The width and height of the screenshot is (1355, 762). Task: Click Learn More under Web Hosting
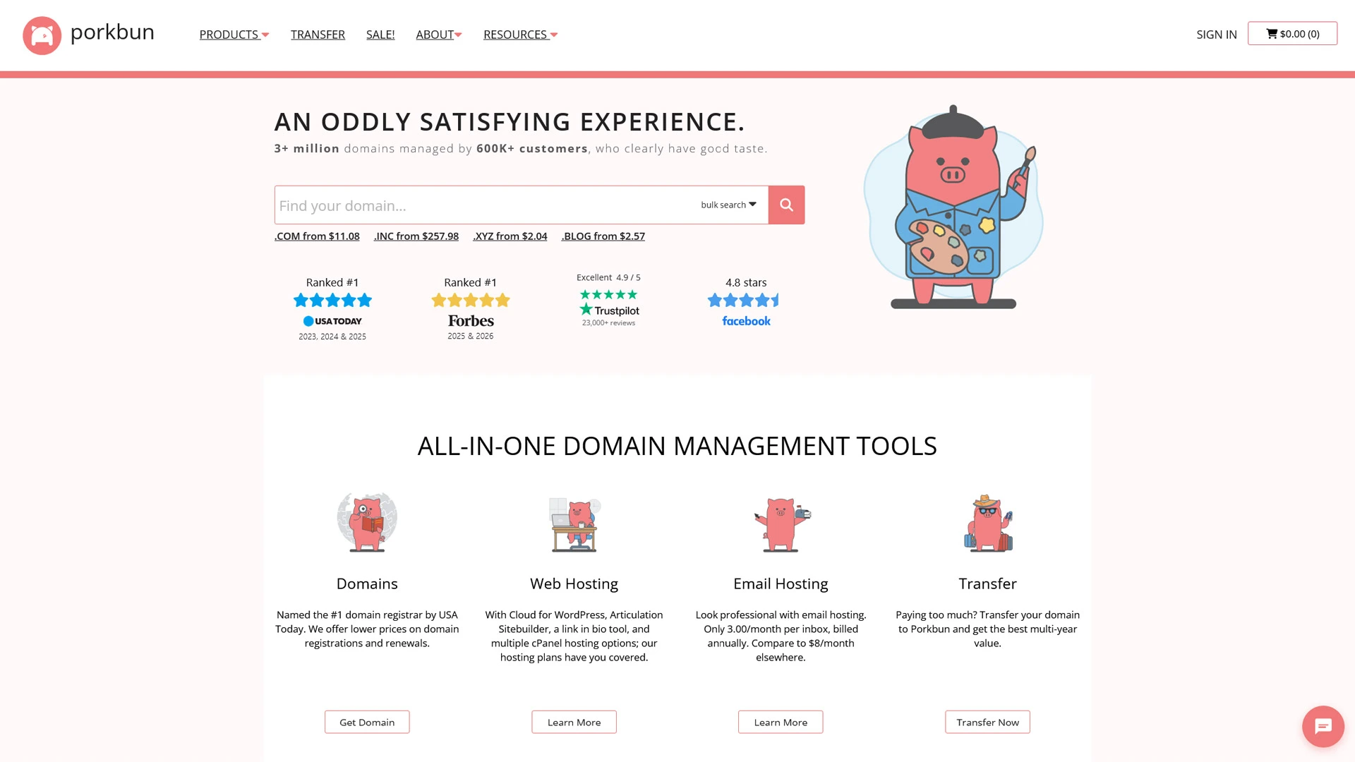click(574, 722)
